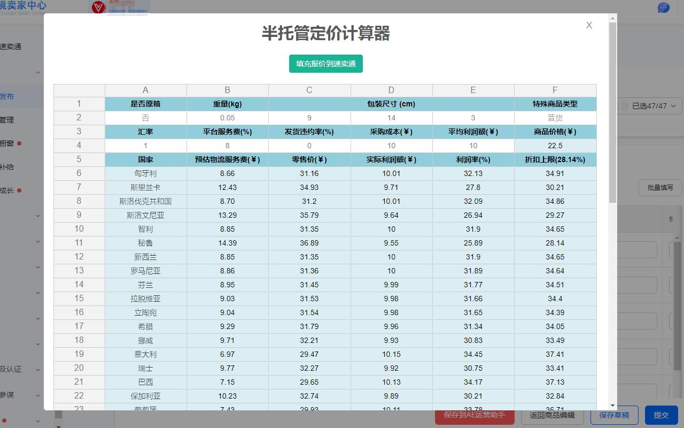The height and width of the screenshot is (428, 684).
Task: Open 成长 in the left sidebar
Action: click(7, 190)
